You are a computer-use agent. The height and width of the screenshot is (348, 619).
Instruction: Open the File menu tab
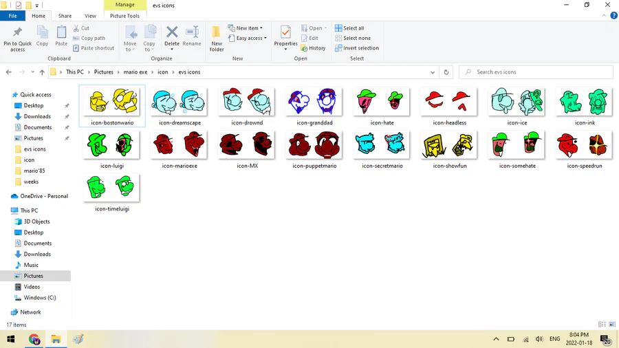pyautogui.click(x=12, y=16)
